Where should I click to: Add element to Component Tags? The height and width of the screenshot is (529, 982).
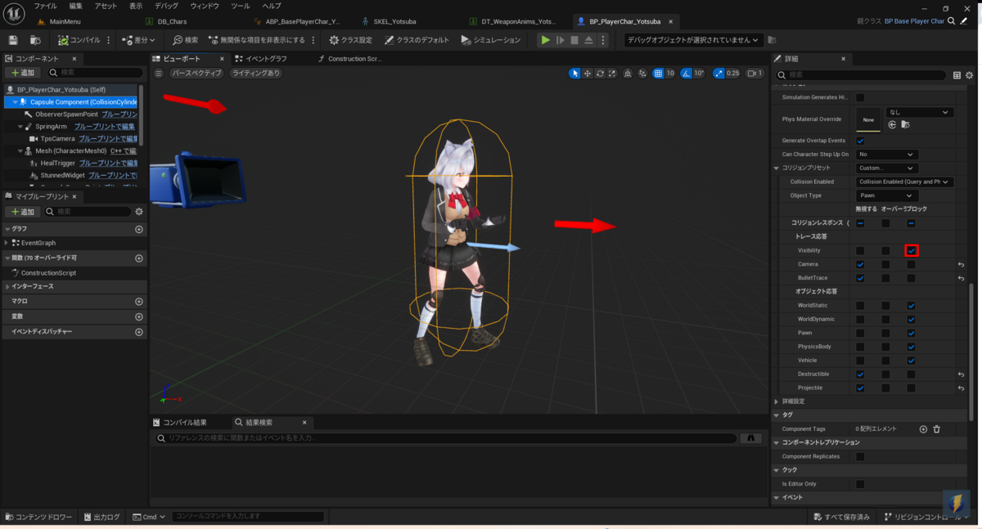(923, 428)
